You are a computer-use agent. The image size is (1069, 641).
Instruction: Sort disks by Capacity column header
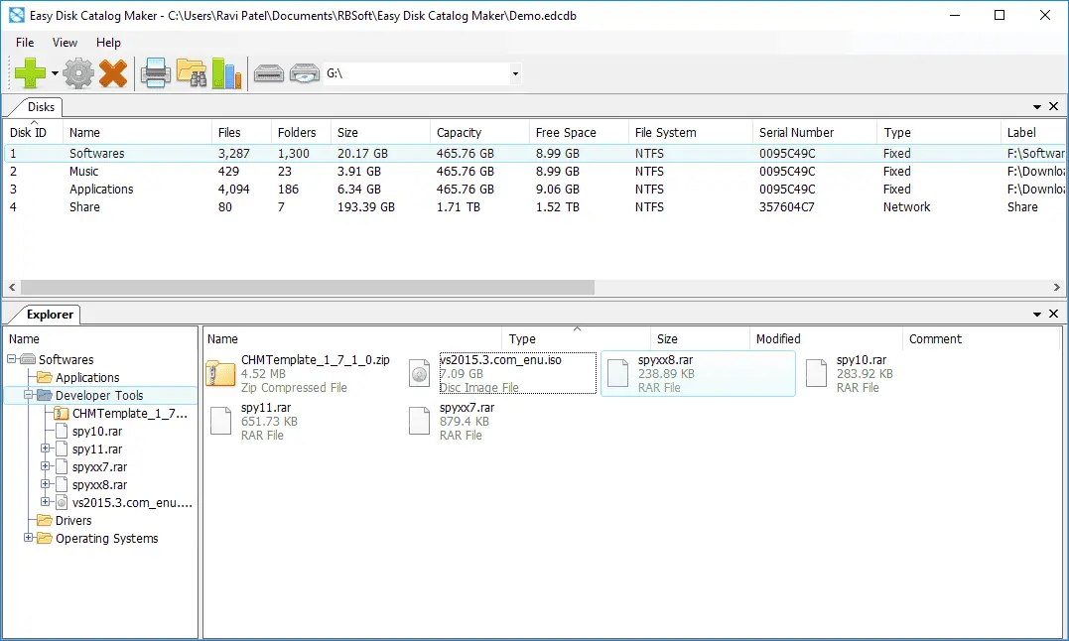point(479,132)
